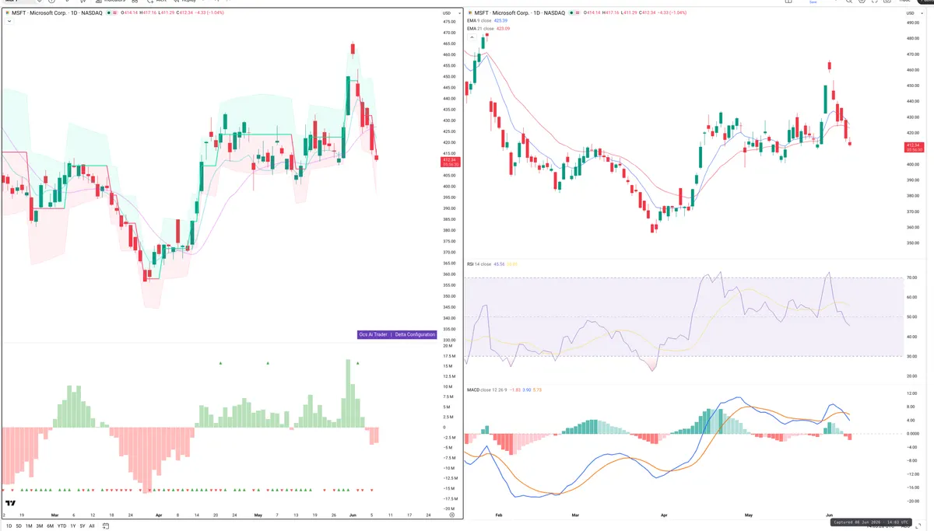Click 70.00 on the RSI scale
934x531 pixels.
911,278
